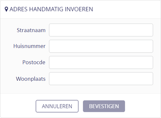Click into the Woonplaats field
The width and height of the screenshot is (161, 118).
(x=101, y=79)
